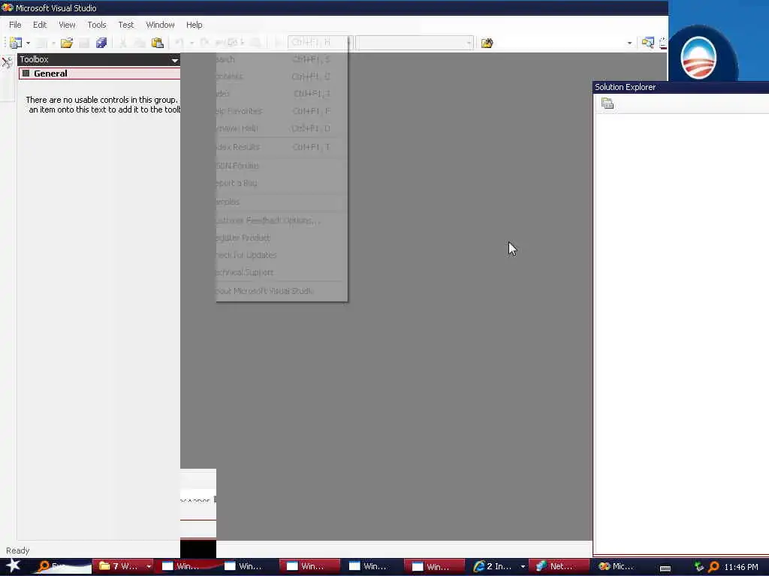Image resolution: width=769 pixels, height=576 pixels.
Task: Expand the '2 In...' taskbar group arrow
Action: [523, 567]
